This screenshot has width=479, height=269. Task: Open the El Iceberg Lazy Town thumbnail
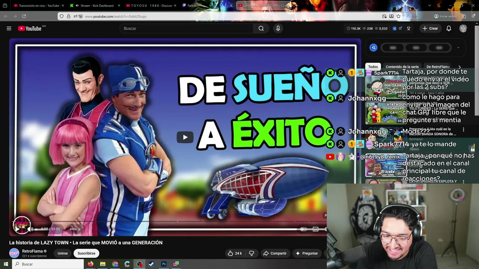386,165
